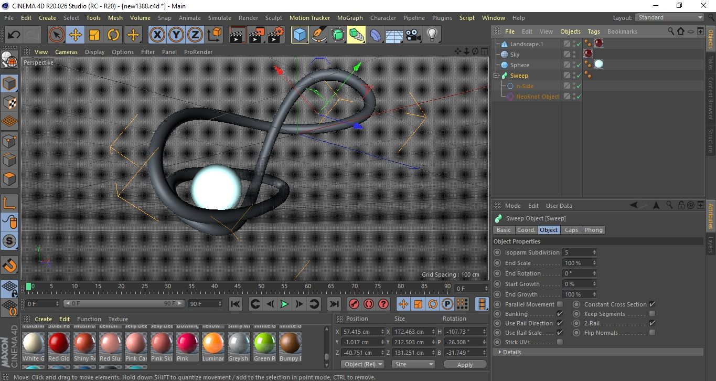Select the Live Selection tool
The height and width of the screenshot is (381, 716).
pos(57,35)
